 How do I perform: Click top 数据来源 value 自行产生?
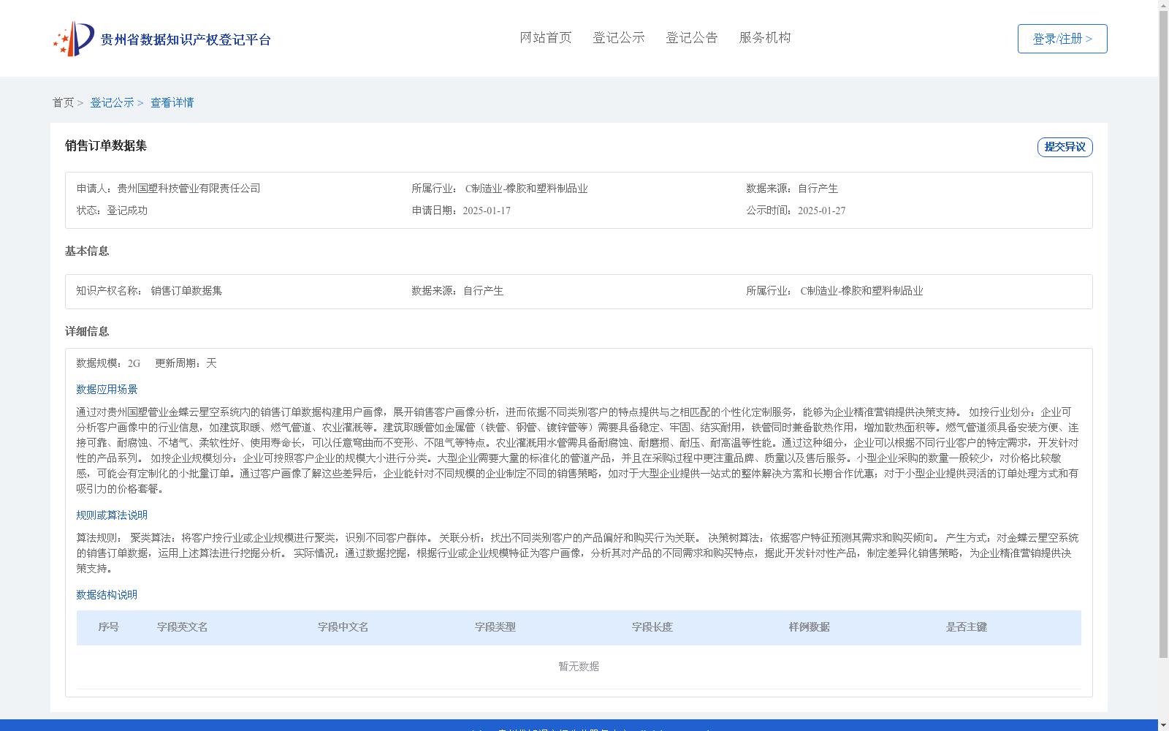(x=818, y=189)
